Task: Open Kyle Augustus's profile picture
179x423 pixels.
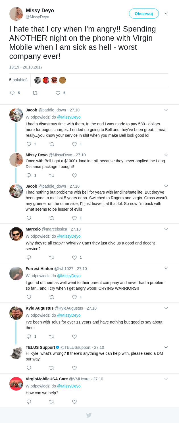Action: point(16,313)
